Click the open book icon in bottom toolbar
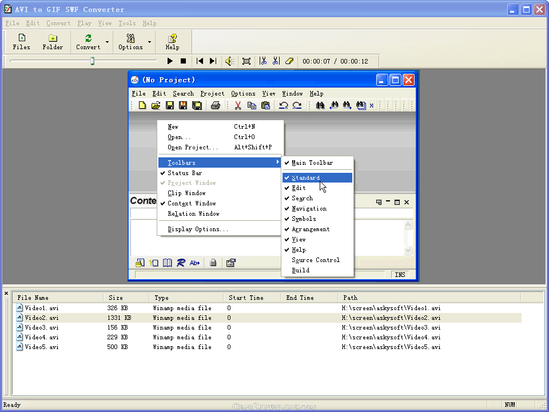Screen dimensions: 549x412 (x=168, y=263)
